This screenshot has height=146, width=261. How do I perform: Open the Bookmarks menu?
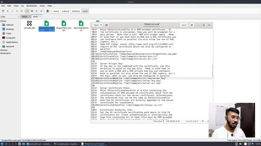pos(32,6)
